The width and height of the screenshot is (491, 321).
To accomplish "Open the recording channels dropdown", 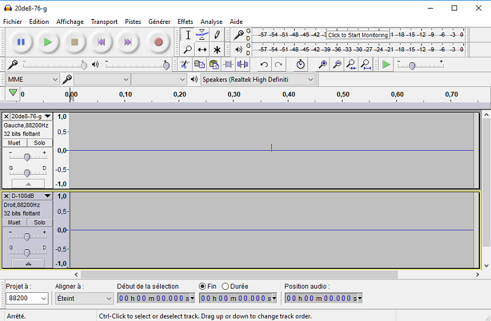I will pyautogui.click(x=159, y=80).
